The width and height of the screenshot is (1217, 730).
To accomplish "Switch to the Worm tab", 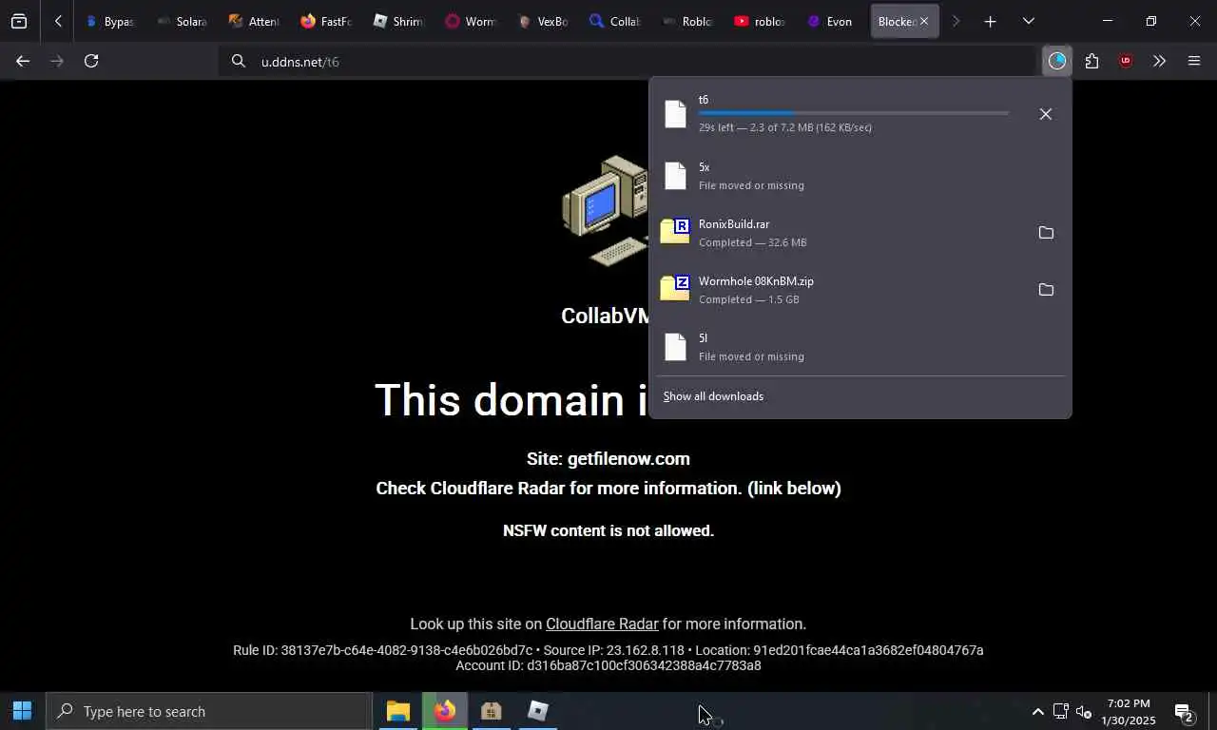I will (471, 21).
